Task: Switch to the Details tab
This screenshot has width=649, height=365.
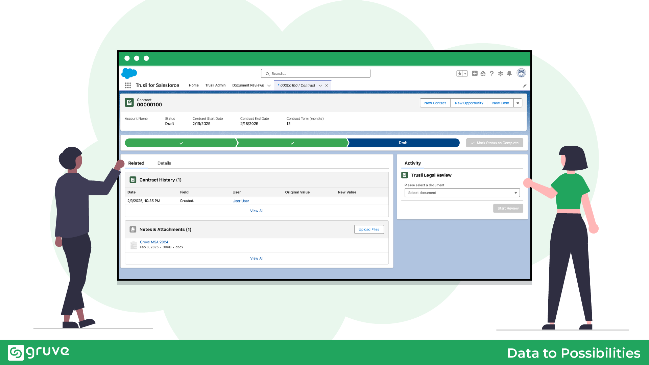Action: pos(164,163)
